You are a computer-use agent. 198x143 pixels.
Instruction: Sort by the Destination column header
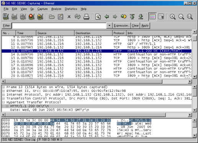tap(93, 33)
